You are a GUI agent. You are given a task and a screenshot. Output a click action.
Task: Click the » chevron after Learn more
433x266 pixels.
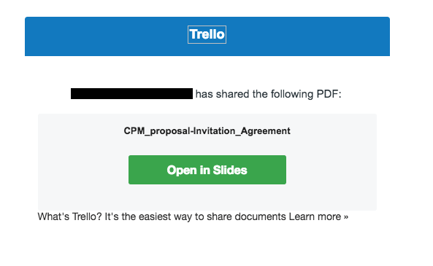[345, 217]
